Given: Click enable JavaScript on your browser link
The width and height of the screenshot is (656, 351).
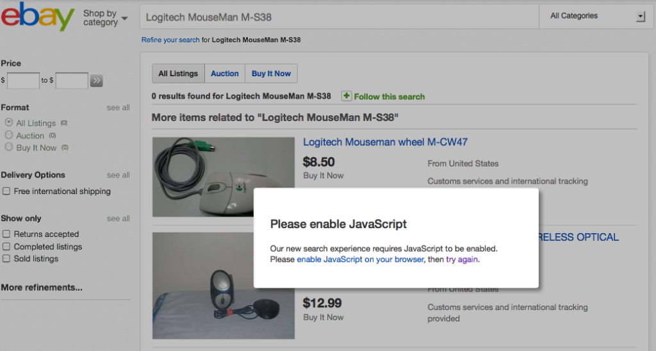Looking at the screenshot, I should coord(360,260).
